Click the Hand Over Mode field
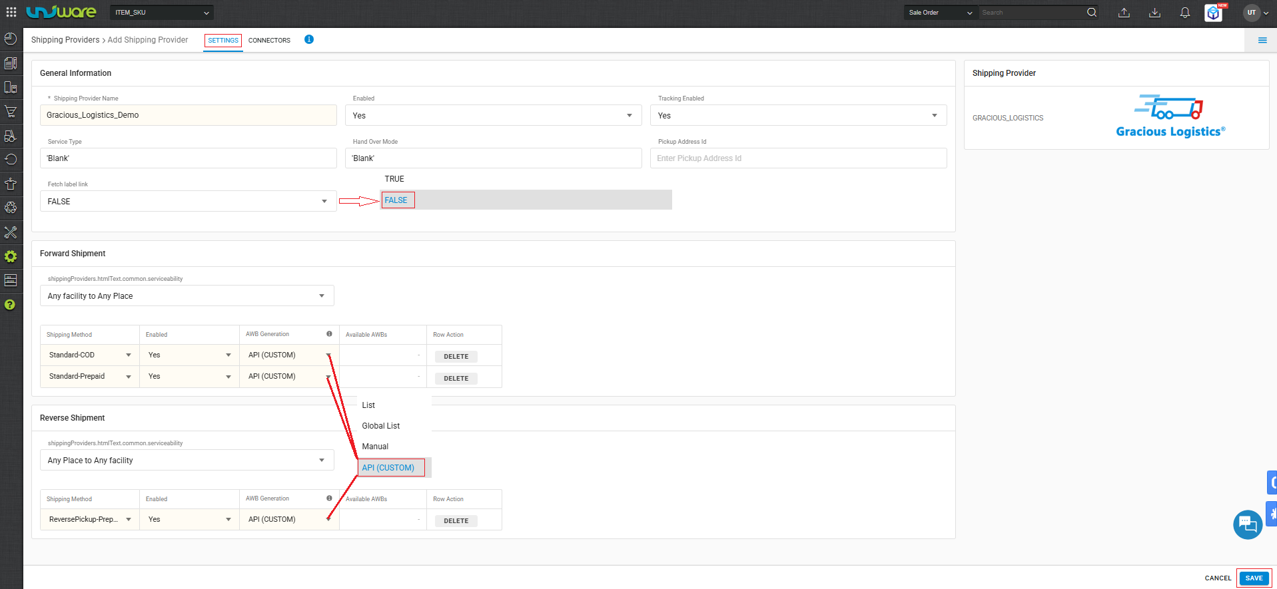Viewport: 1277px width, 589px height. point(494,158)
